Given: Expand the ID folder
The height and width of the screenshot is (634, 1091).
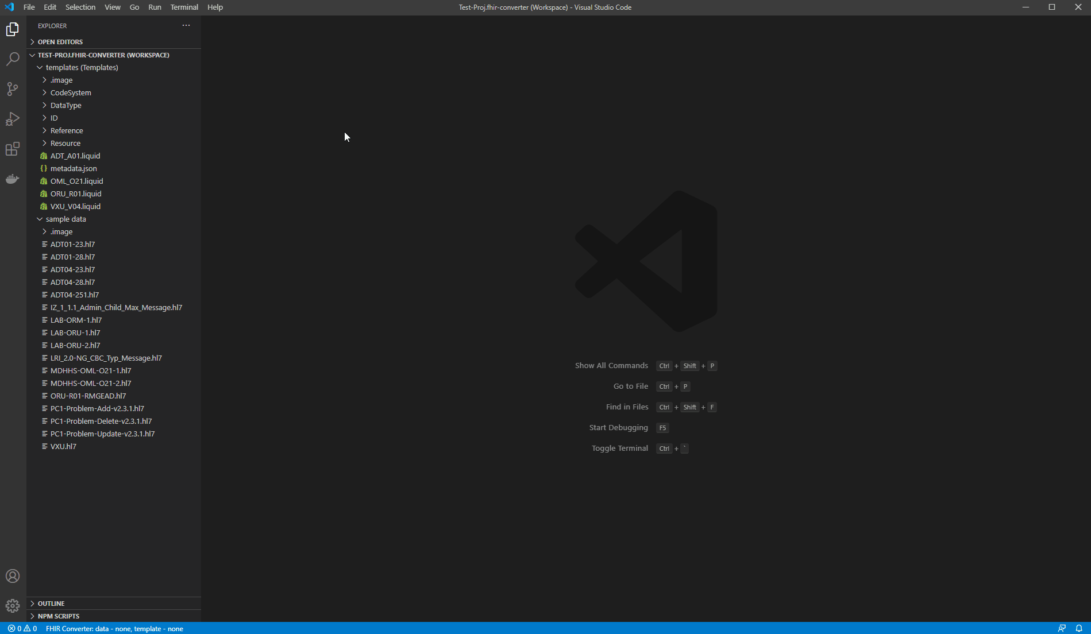Looking at the screenshot, I should point(114,118).
